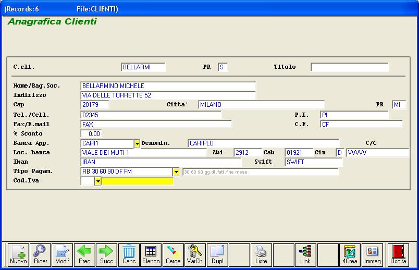
Task: Click the Banca App. code field CARI1
Action: [107, 143]
